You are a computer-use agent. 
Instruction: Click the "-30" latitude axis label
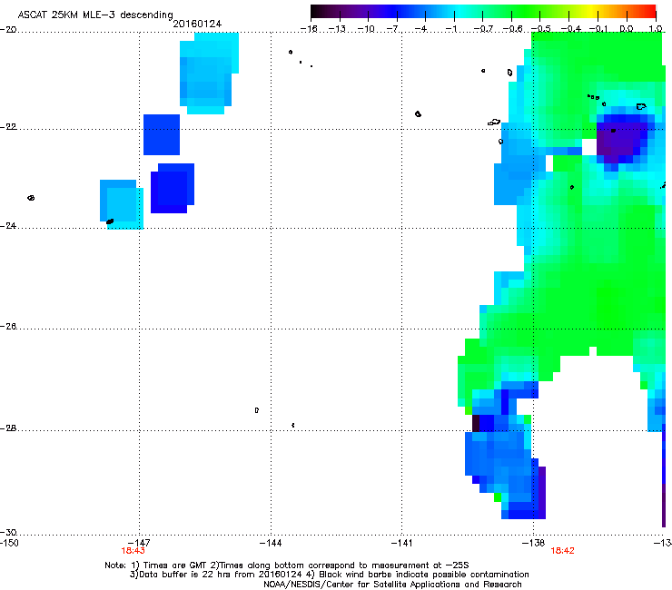[x=8, y=532]
